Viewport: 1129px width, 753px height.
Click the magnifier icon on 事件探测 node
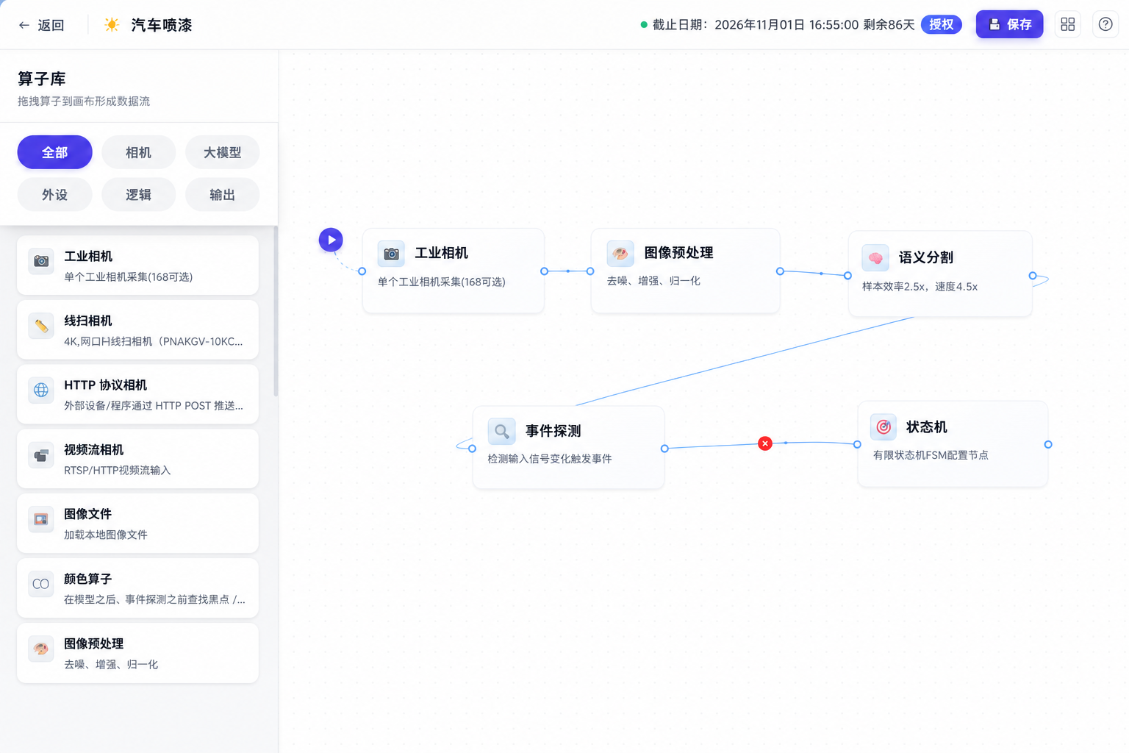pyautogui.click(x=501, y=432)
